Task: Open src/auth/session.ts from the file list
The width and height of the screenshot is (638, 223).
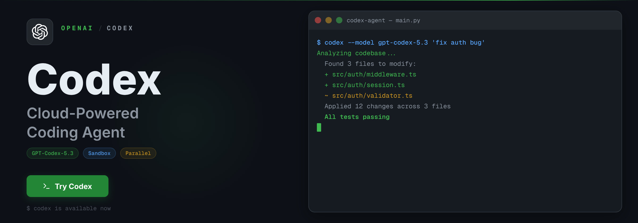Action: 368,85
